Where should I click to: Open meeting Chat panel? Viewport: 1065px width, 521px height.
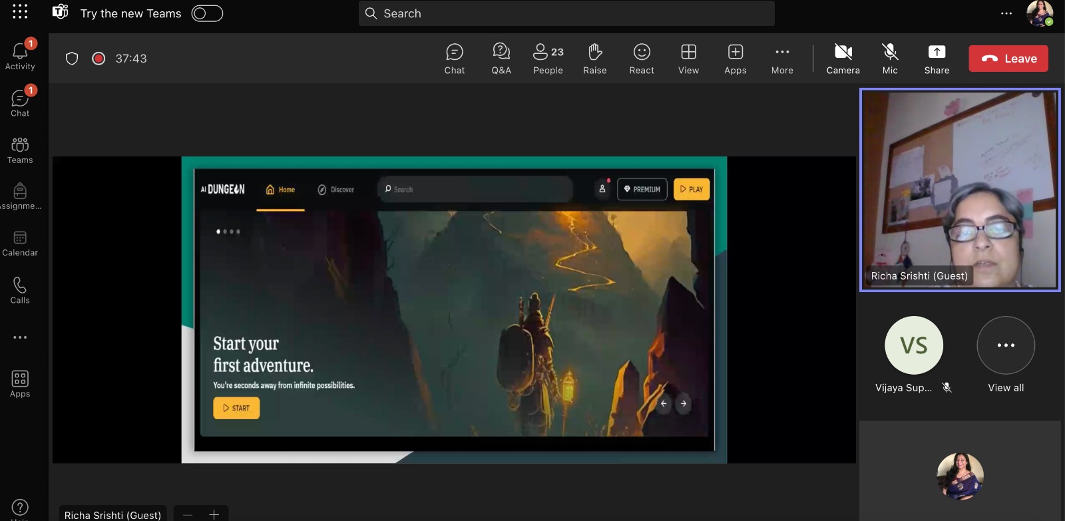click(x=455, y=59)
